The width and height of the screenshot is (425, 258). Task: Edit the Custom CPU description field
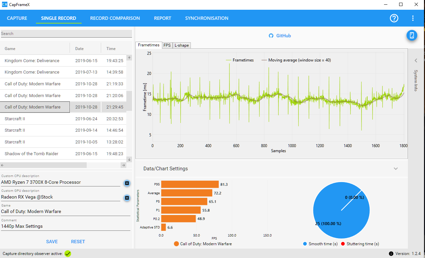60,182
